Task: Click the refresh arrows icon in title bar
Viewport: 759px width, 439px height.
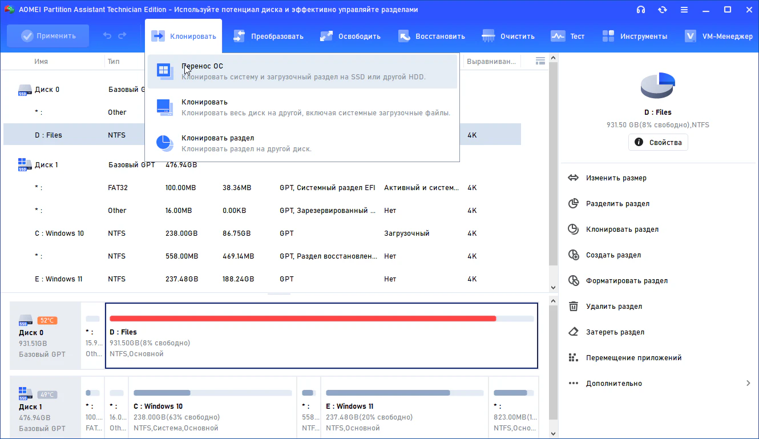Action: pyautogui.click(x=663, y=10)
